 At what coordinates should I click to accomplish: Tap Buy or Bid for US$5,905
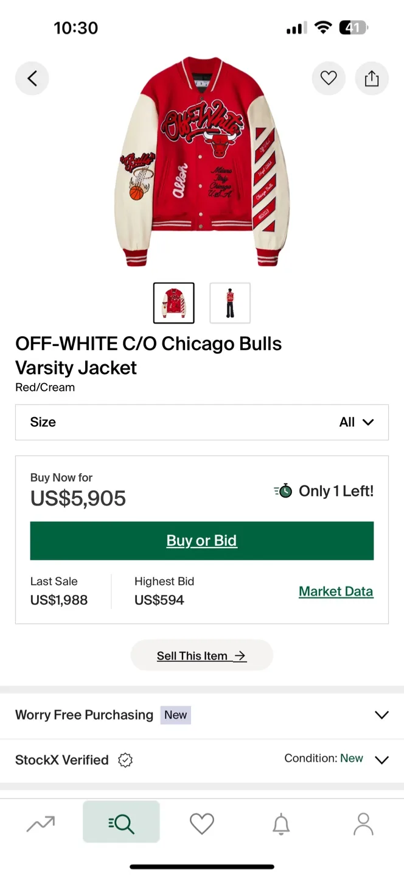pyautogui.click(x=201, y=541)
